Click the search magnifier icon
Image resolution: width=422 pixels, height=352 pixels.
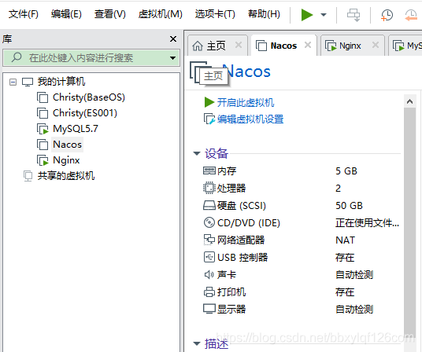click(17, 57)
